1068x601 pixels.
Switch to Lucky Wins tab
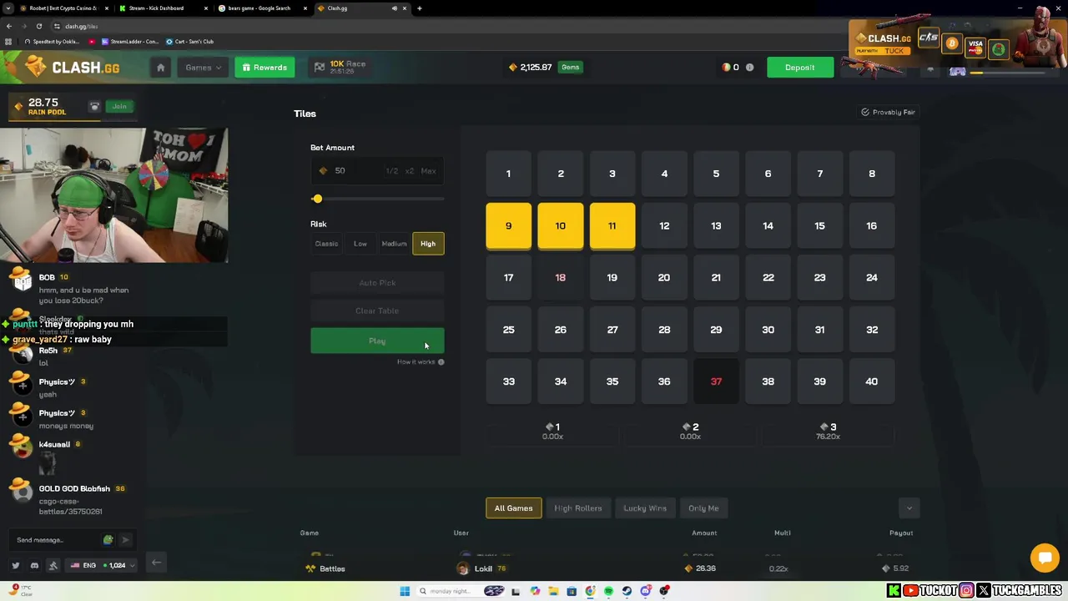click(x=645, y=508)
